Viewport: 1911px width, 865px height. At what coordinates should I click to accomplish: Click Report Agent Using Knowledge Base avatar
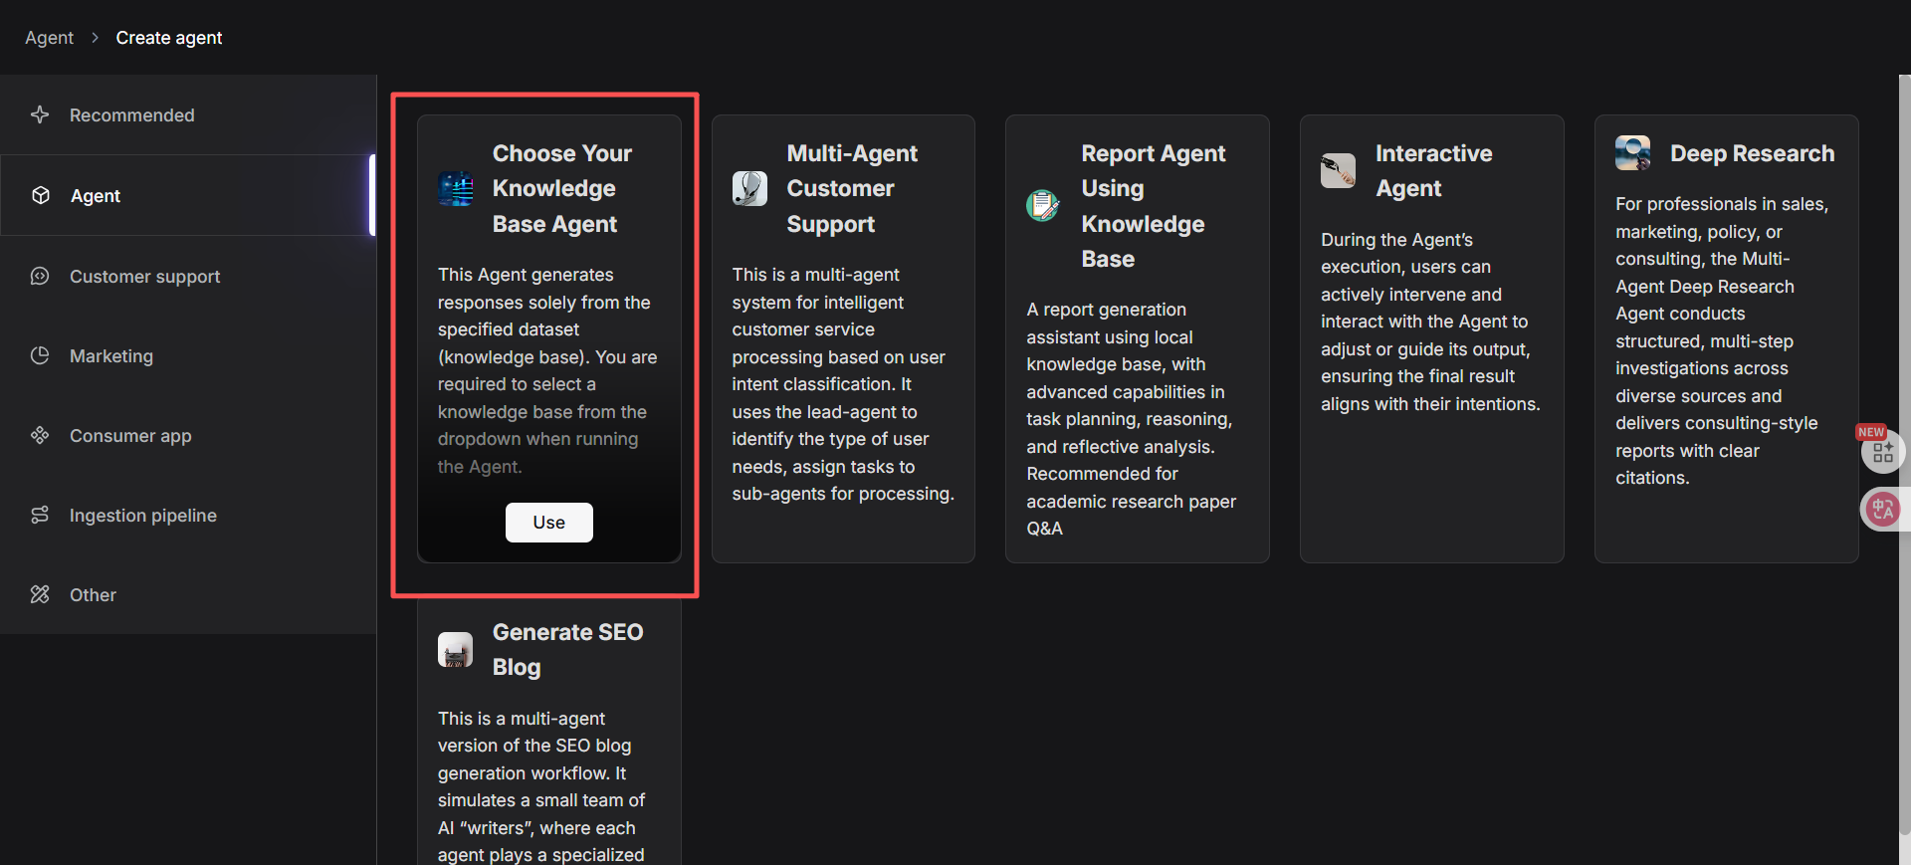coord(1044,206)
